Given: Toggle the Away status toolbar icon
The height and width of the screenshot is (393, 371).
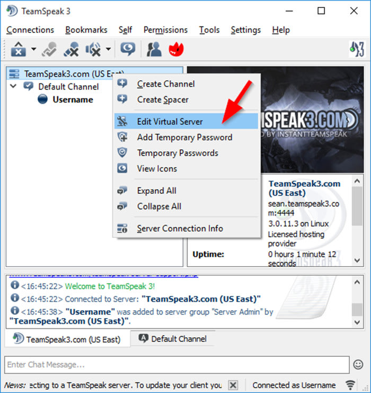Looking at the screenshot, I should [49, 49].
